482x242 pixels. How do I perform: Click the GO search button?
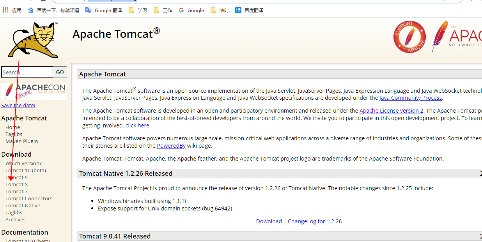point(60,72)
